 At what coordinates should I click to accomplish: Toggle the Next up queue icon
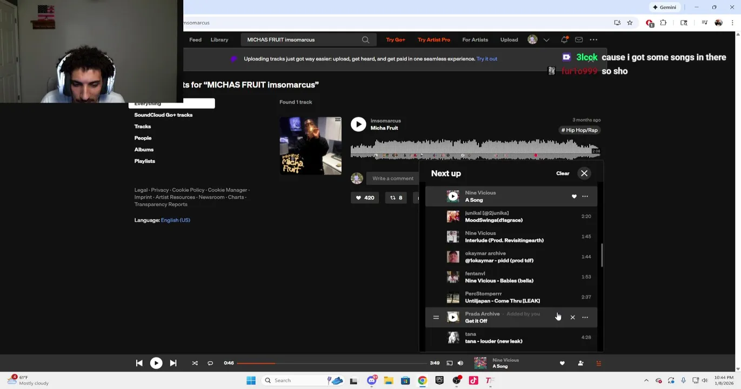(x=598, y=363)
